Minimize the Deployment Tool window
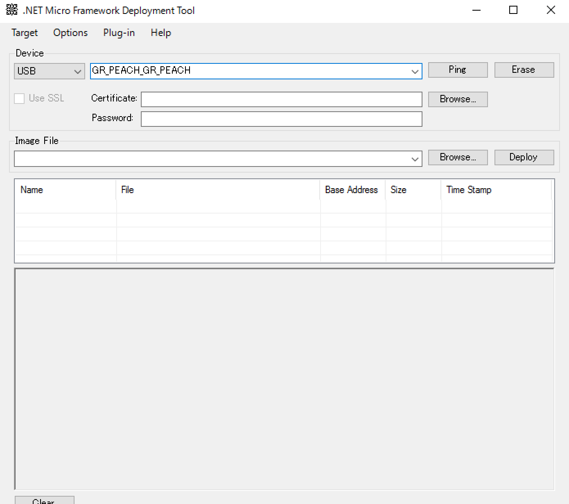Viewport: 569px width, 504px height. [476, 10]
